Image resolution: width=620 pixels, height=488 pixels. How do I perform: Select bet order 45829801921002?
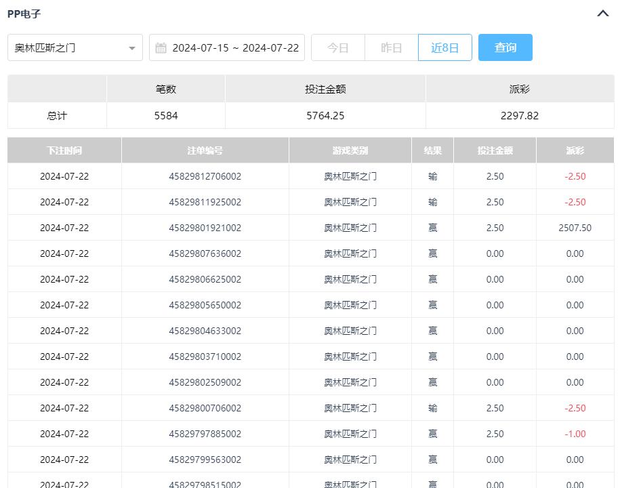click(205, 228)
